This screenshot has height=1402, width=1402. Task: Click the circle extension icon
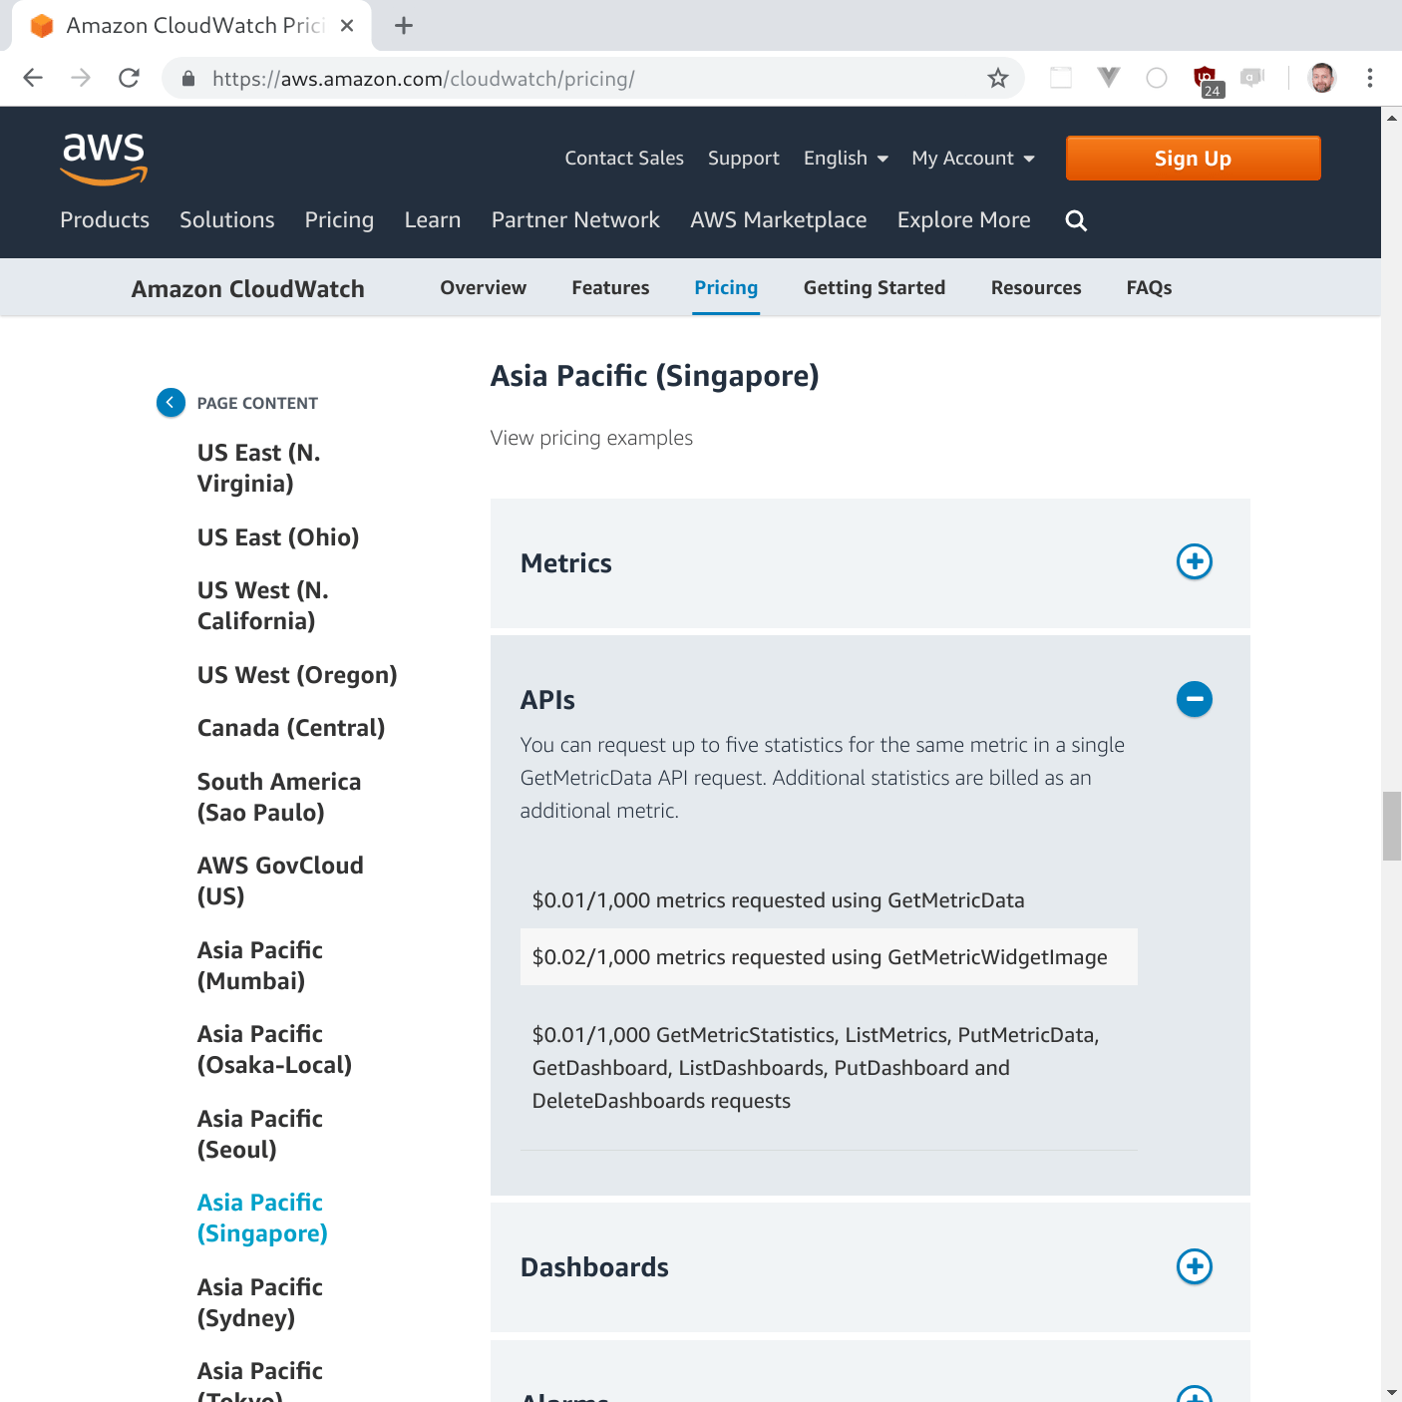[1157, 78]
